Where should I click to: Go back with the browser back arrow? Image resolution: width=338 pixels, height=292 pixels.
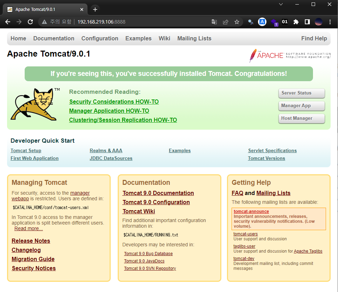8,22
